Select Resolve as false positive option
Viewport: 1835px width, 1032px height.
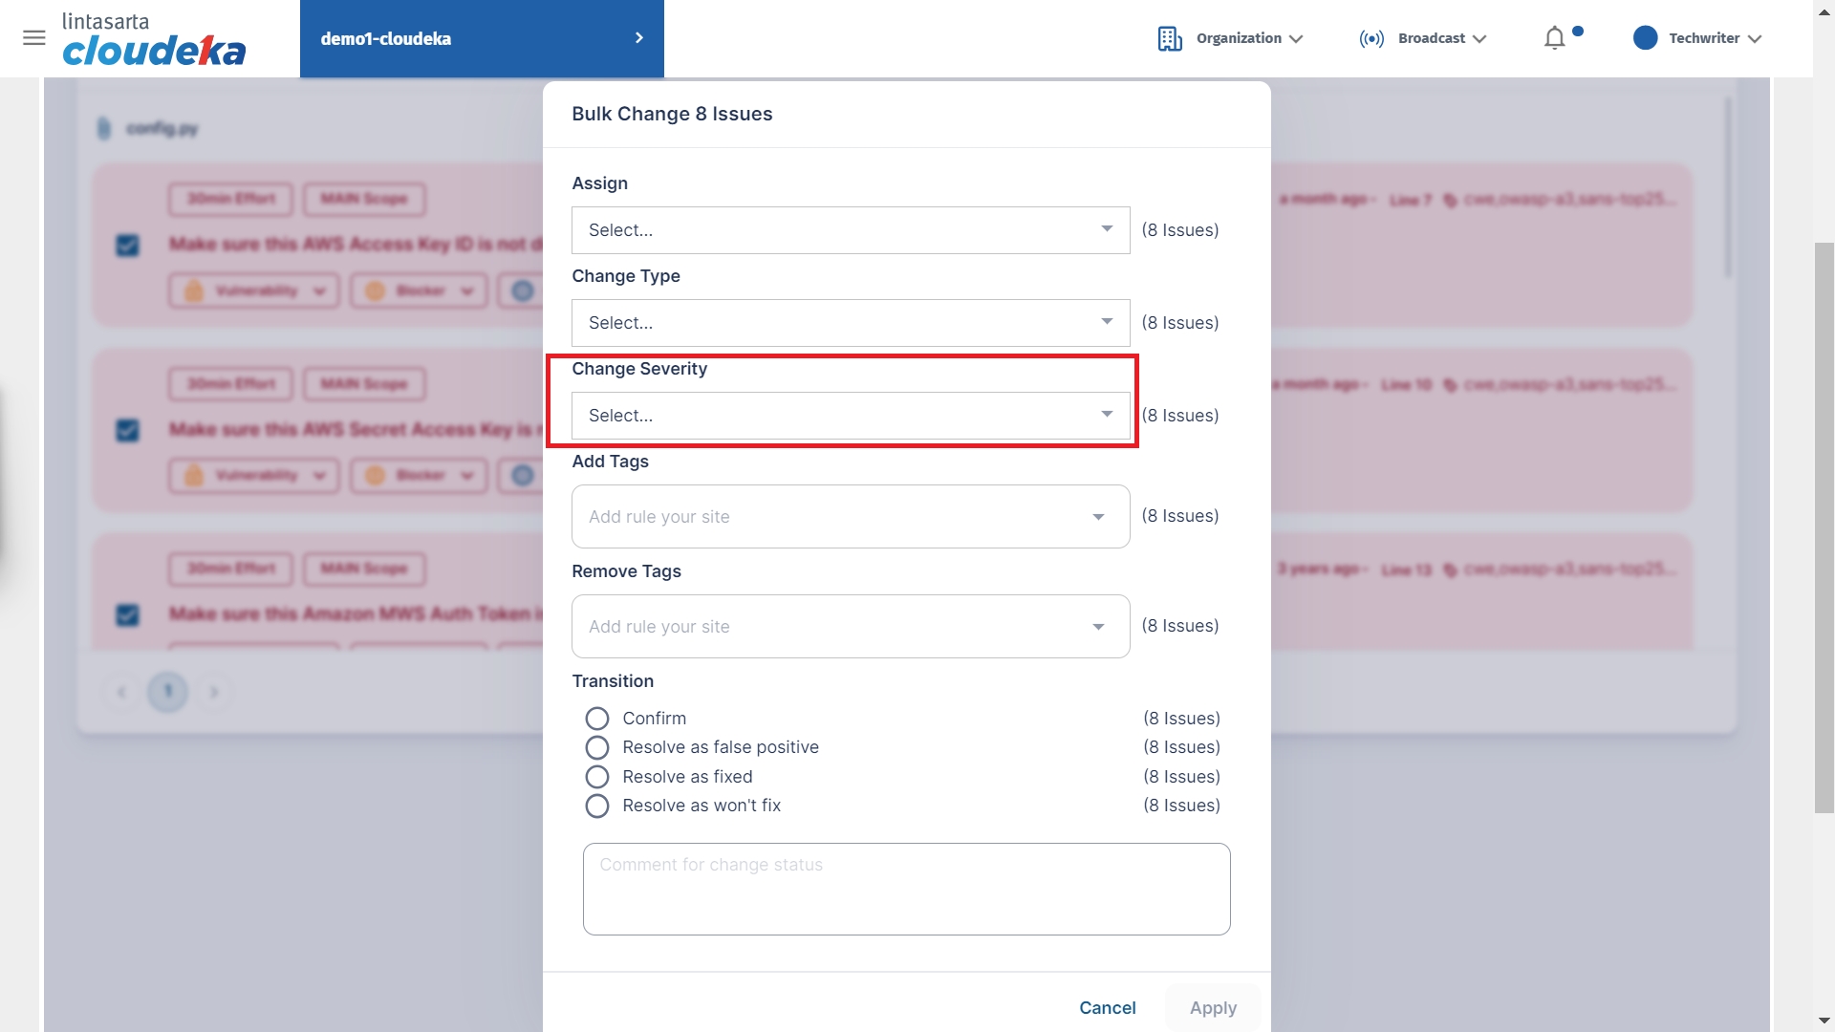(x=597, y=747)
